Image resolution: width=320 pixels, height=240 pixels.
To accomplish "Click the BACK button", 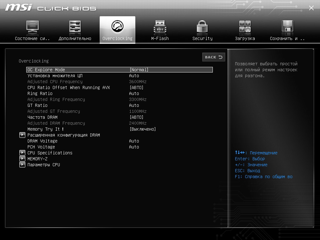I will 214,57.
